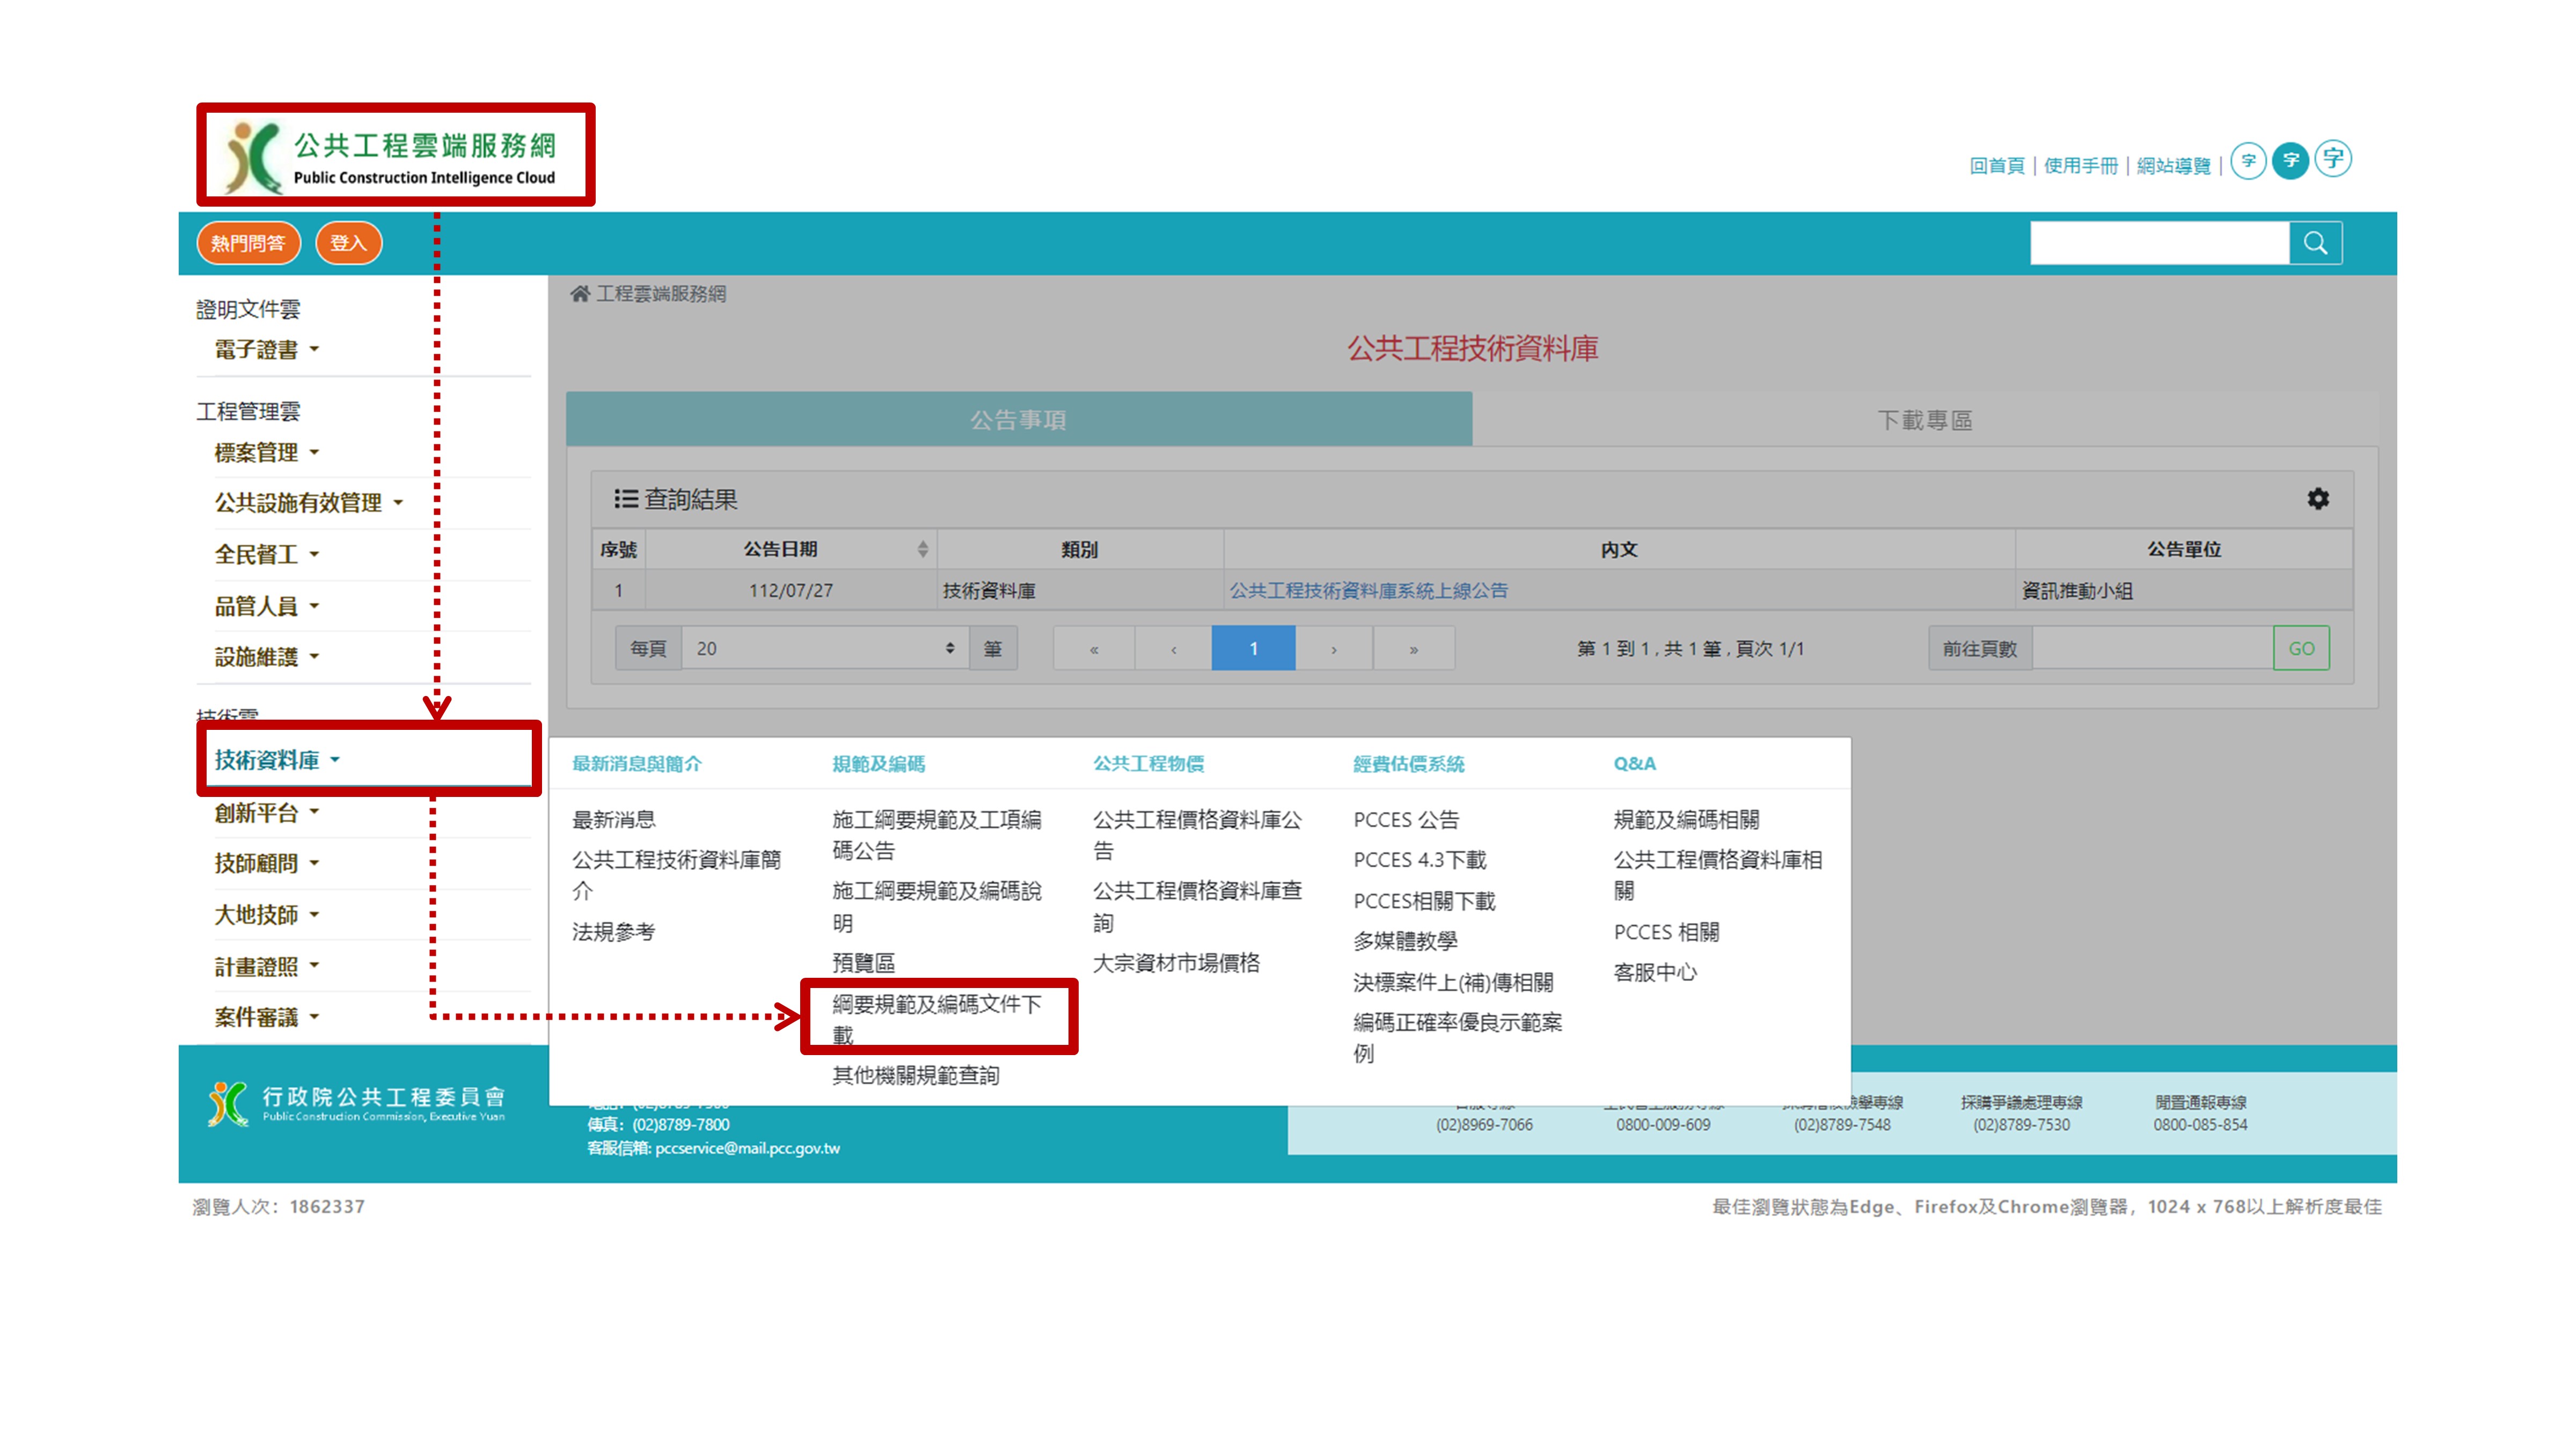Open 公共工程技術資料庫系統上線公告 link
Screen dimensions: 2576x1449
point(1368,591)
